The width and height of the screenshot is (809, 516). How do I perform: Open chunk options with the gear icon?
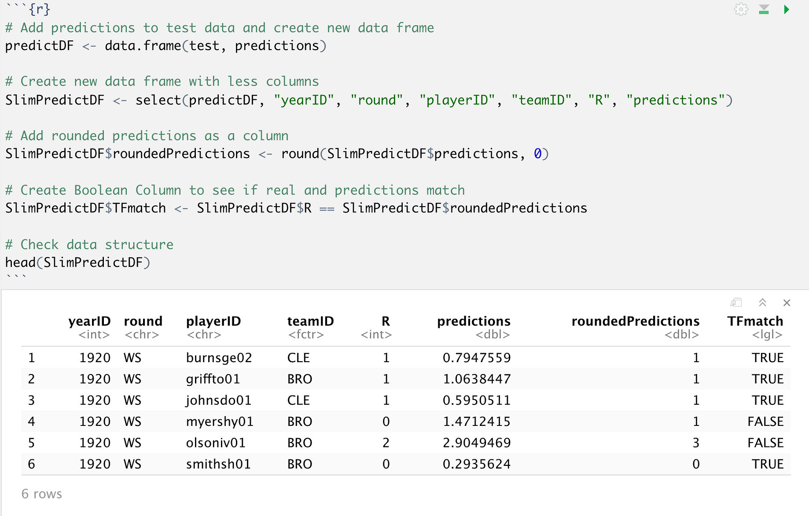(741, 9)
